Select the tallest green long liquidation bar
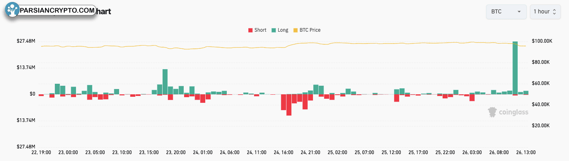This screenshot has width=569, height=161. coord(515,68)
